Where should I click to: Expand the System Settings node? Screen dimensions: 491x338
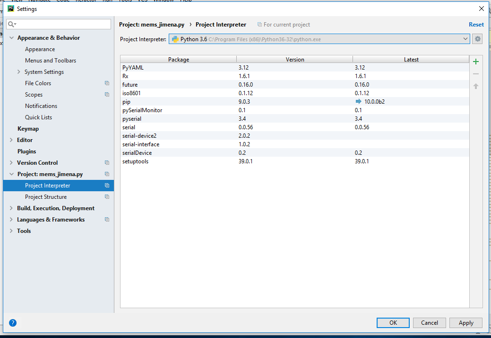click(19, 72)
